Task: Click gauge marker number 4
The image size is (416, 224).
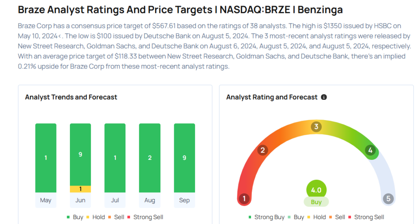Action: tap(370, 151)
